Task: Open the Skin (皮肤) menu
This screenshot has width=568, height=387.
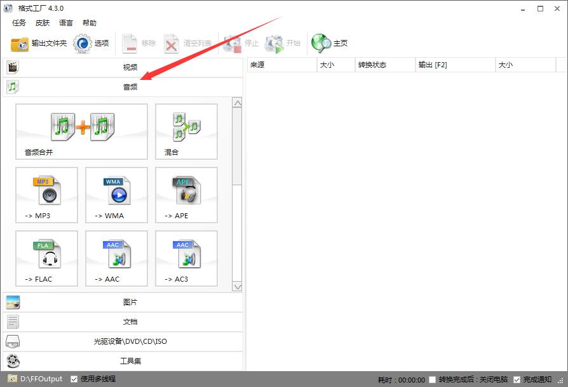Action: pos(43,23)
